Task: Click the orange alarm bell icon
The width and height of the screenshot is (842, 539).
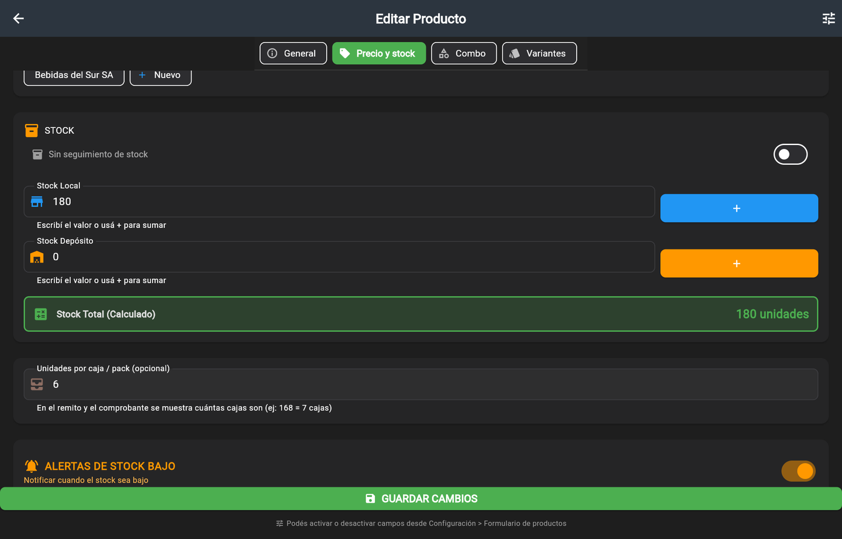Action: click(x=32, y=466)
